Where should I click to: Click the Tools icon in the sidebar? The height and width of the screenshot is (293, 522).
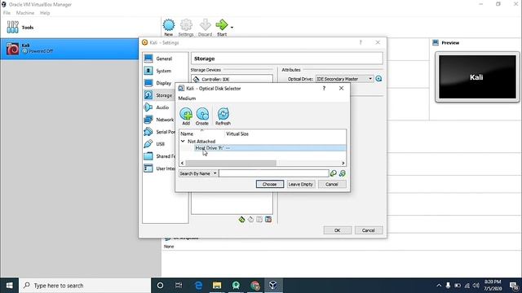click(13, 27)
